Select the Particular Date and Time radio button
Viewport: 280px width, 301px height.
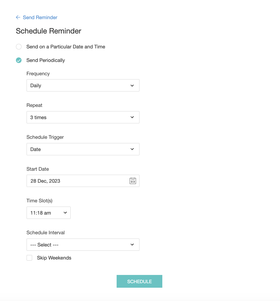(x=19, y=47)
